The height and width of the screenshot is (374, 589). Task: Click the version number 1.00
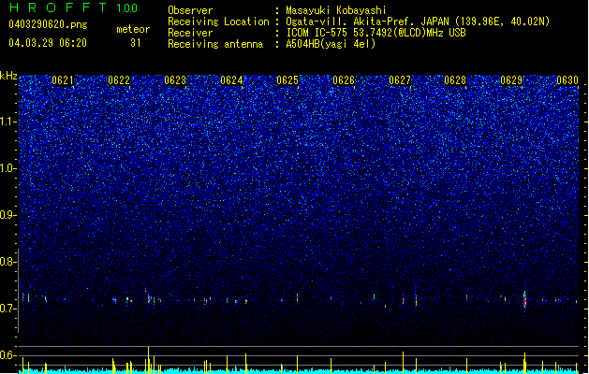[x=127, y=7]
